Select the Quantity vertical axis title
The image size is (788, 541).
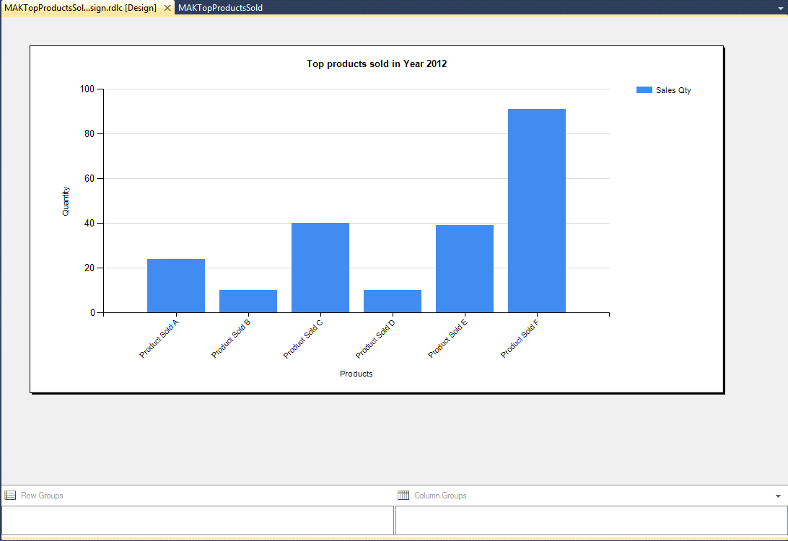tap(66, 201)
